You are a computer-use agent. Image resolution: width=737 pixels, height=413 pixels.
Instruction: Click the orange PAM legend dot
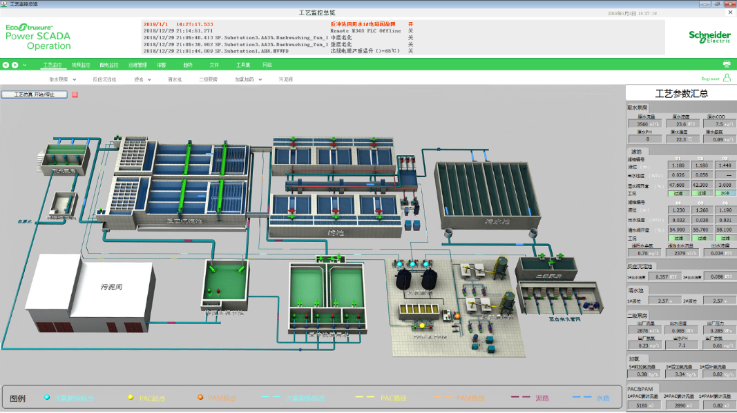click(x=200, y=398)
